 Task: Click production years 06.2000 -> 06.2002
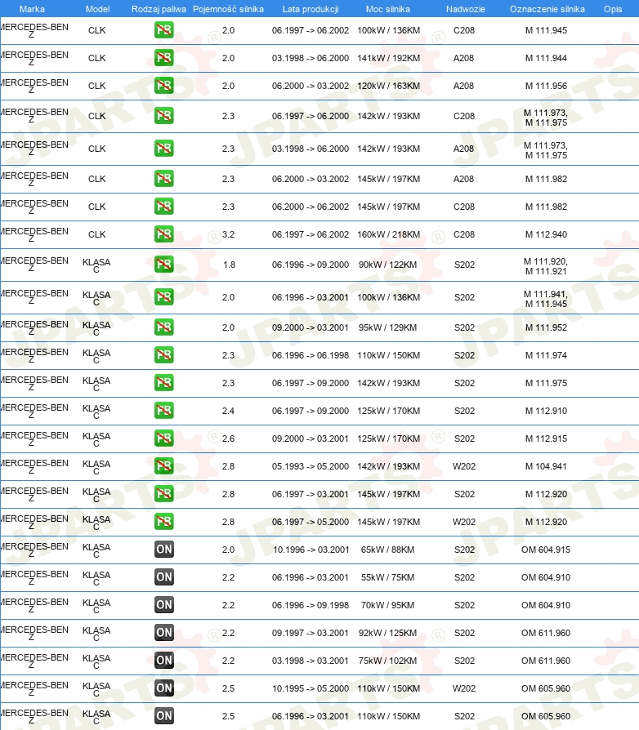click(311, 207)
